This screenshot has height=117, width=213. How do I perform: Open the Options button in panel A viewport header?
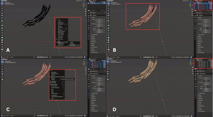pos(84,1)
